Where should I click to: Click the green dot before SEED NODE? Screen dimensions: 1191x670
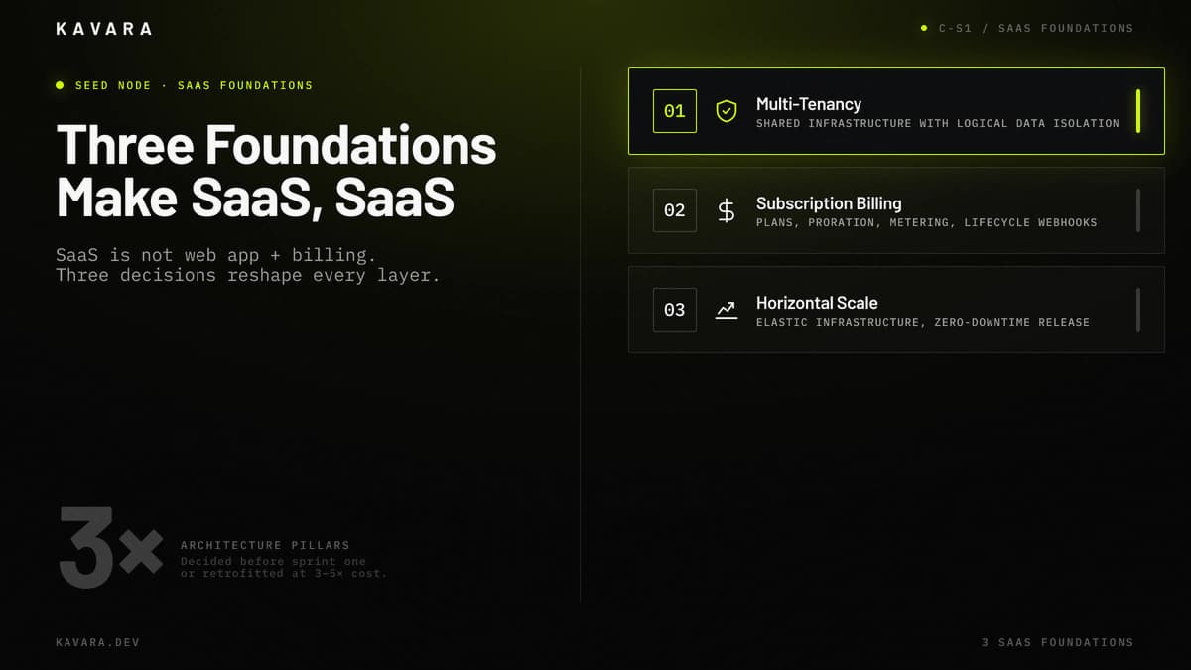tap(60, 85)
